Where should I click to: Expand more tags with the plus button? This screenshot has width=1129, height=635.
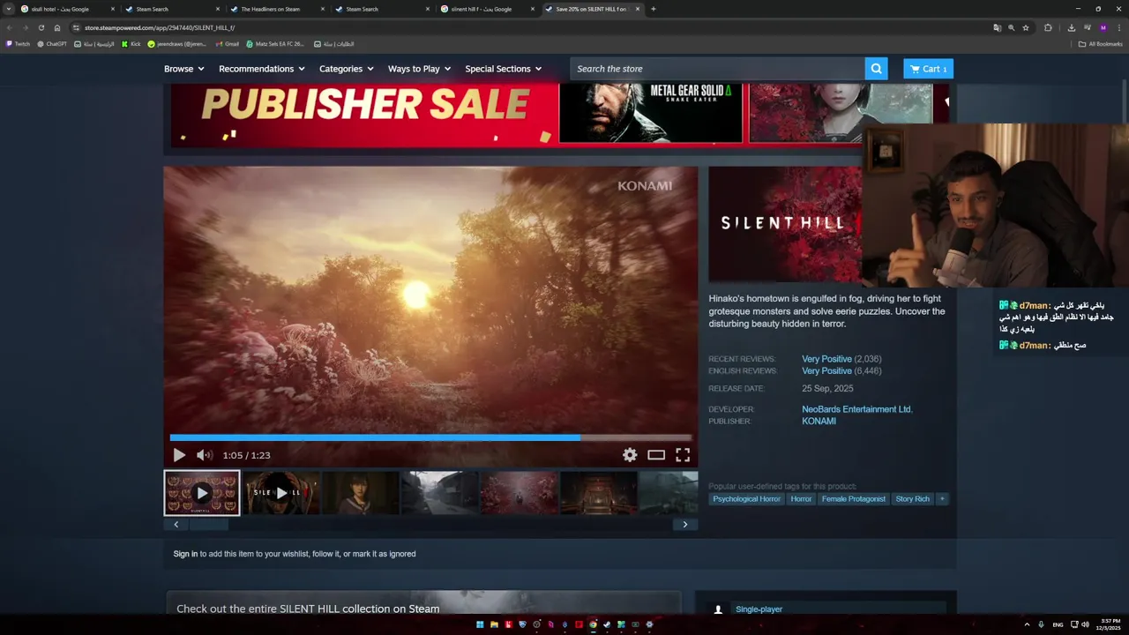pos(942,499)
